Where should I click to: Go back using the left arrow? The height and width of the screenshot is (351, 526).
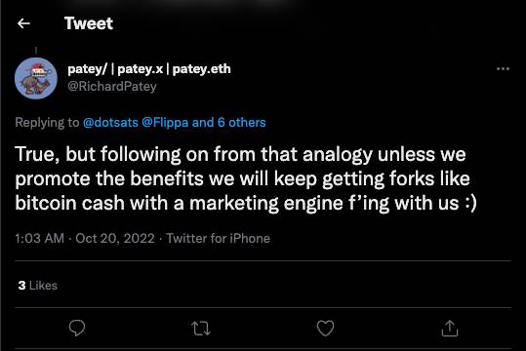point(23,23)
